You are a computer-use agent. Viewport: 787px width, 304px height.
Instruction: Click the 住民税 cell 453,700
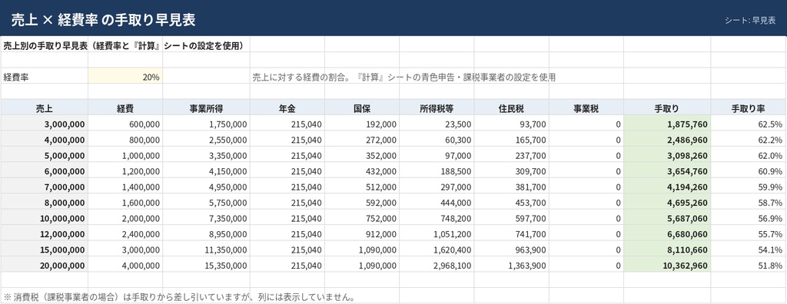[x=511, y=202]
